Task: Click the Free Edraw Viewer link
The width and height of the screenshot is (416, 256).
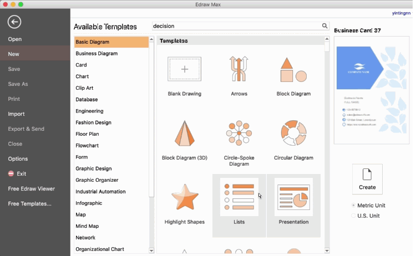Action: pyautogui.click(x=31, y=189)
